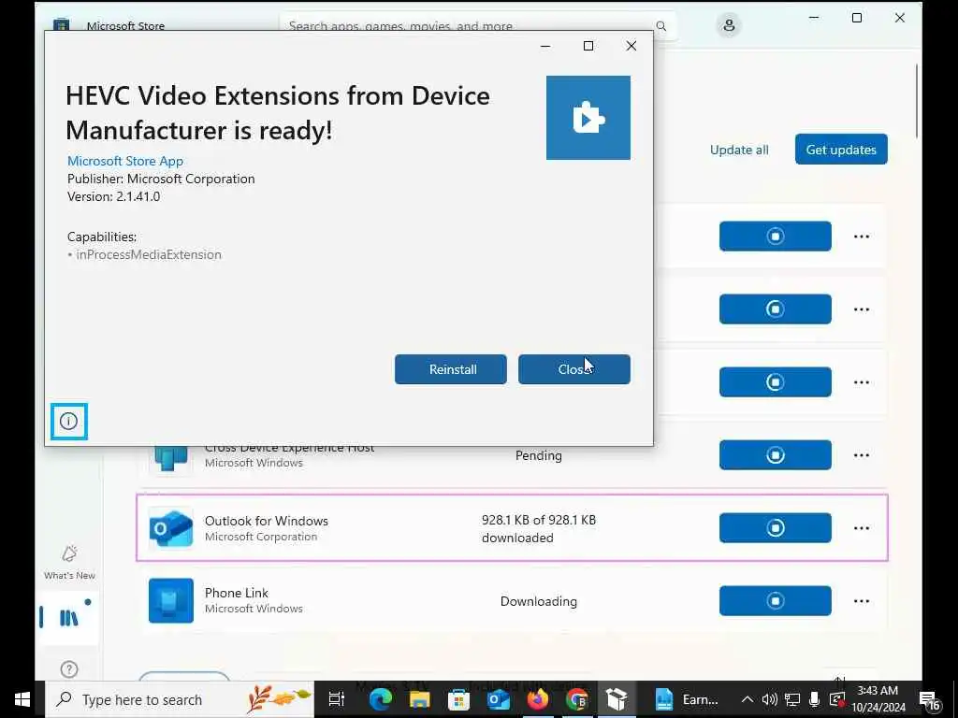Open the notification center icon

pos(929,699)
